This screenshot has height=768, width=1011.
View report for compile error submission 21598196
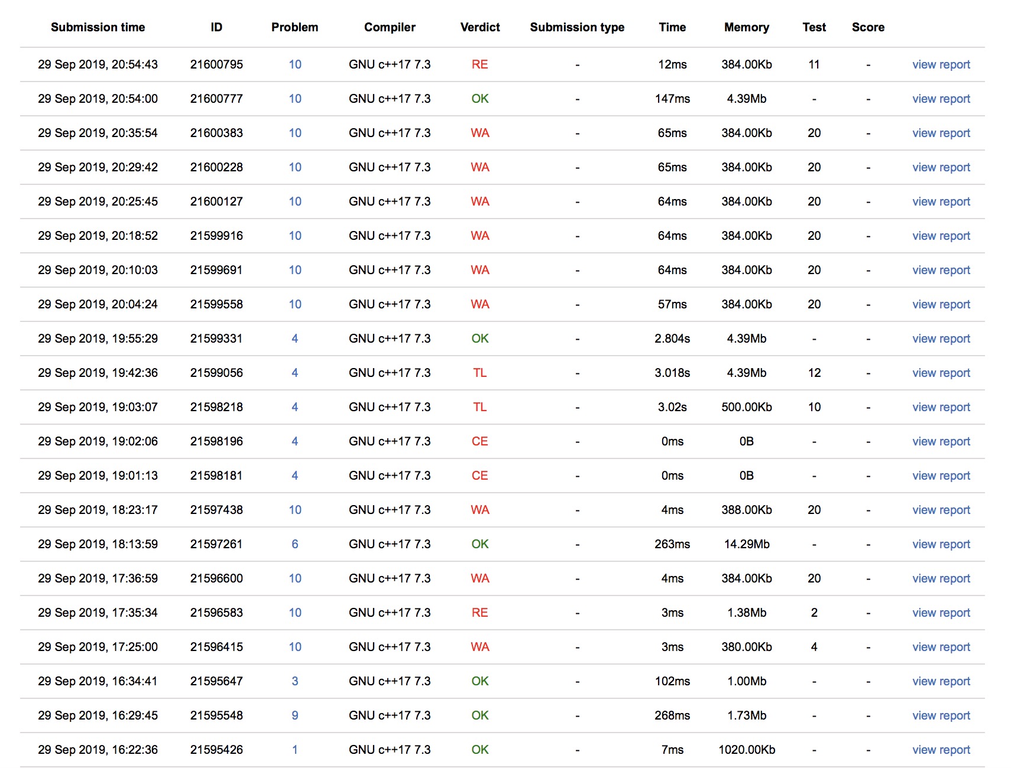[x=941, y=441]
